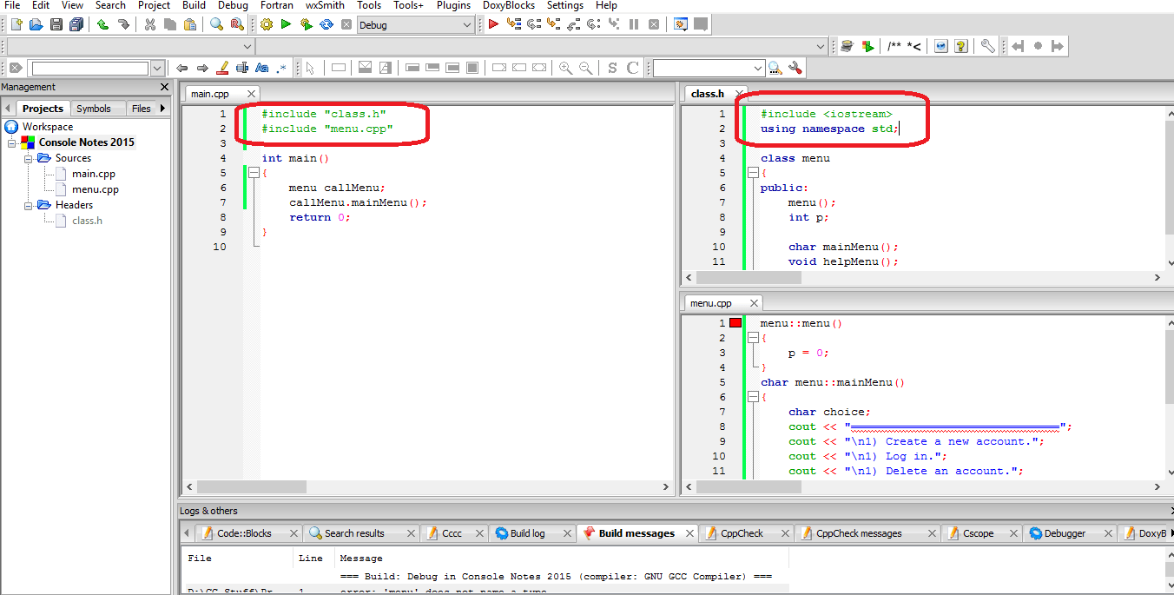Image resolution: width=1174 pixels, height=595 pixels.
Task: Toggle highlight in incremental search
Action: coord(221,68)
